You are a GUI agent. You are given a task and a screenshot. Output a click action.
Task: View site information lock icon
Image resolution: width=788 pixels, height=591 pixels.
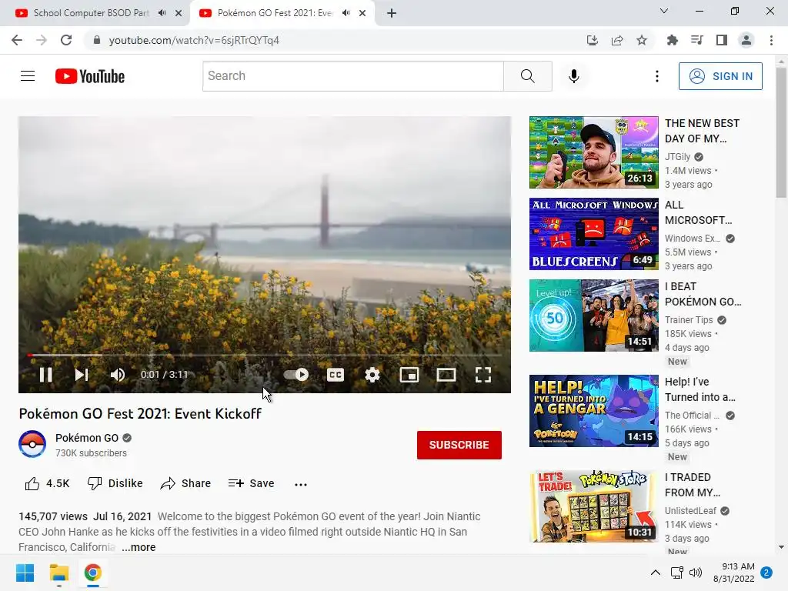click(97, 40)
